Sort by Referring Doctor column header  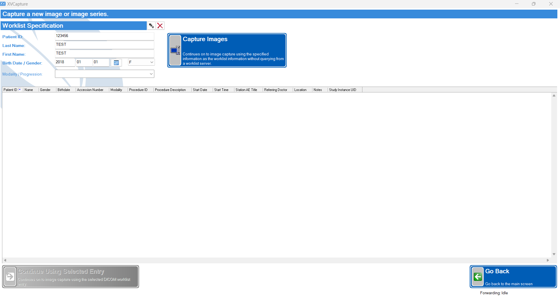click(x=278, y=90)
